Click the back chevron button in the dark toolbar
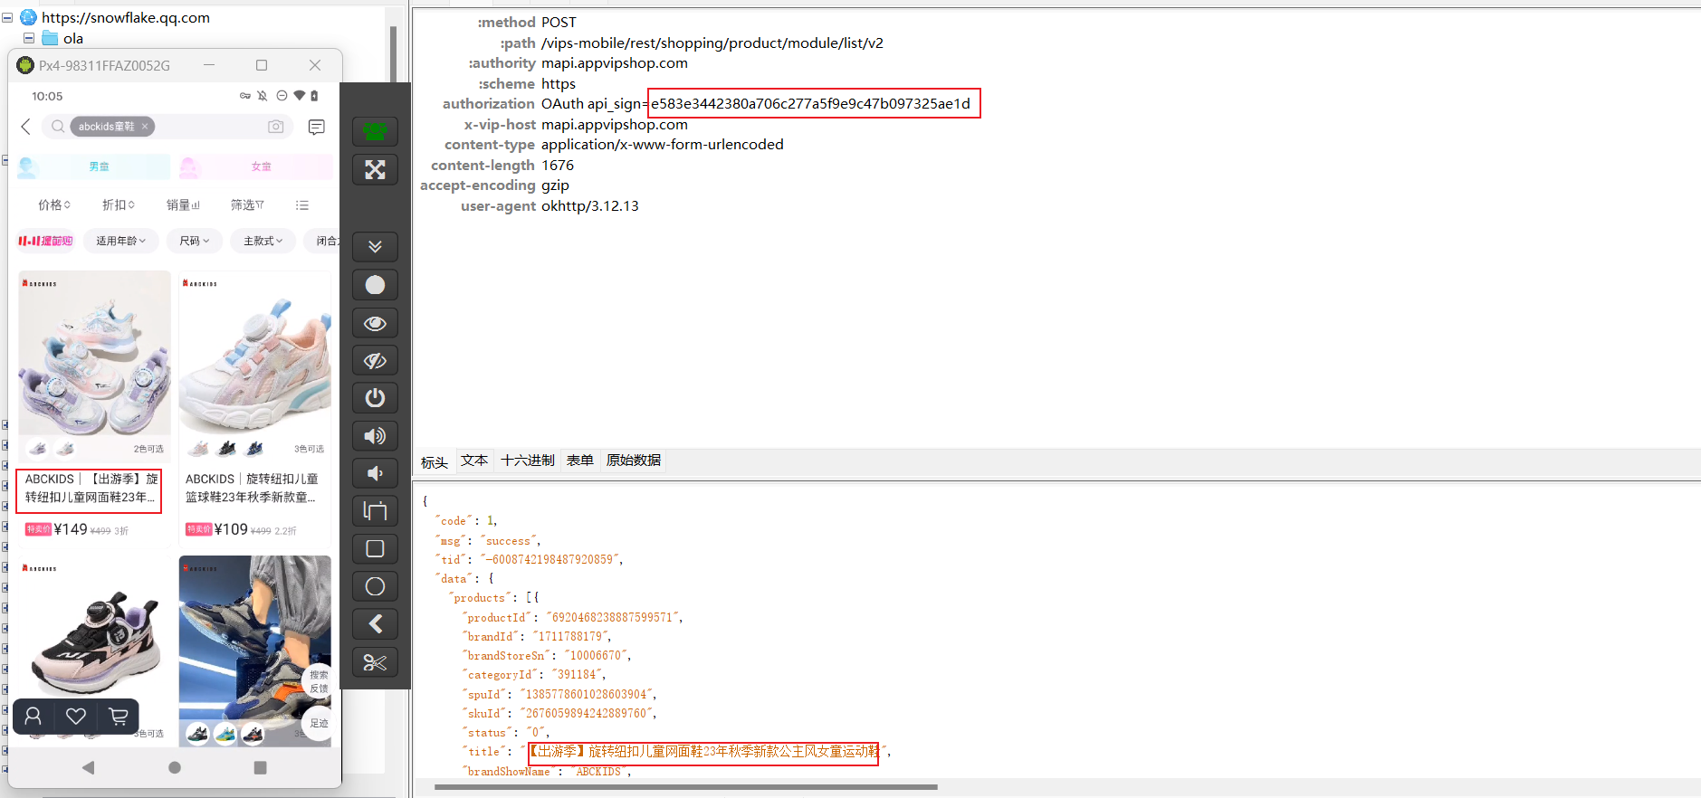This screenshot has width=1701, height=798. (x=375, y=624)
